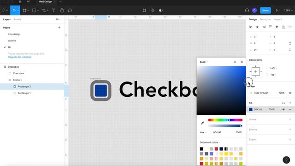The width and height of the screenshot is (295, 166).
Task: Click Align bottom icon
Action: [283, 27]
